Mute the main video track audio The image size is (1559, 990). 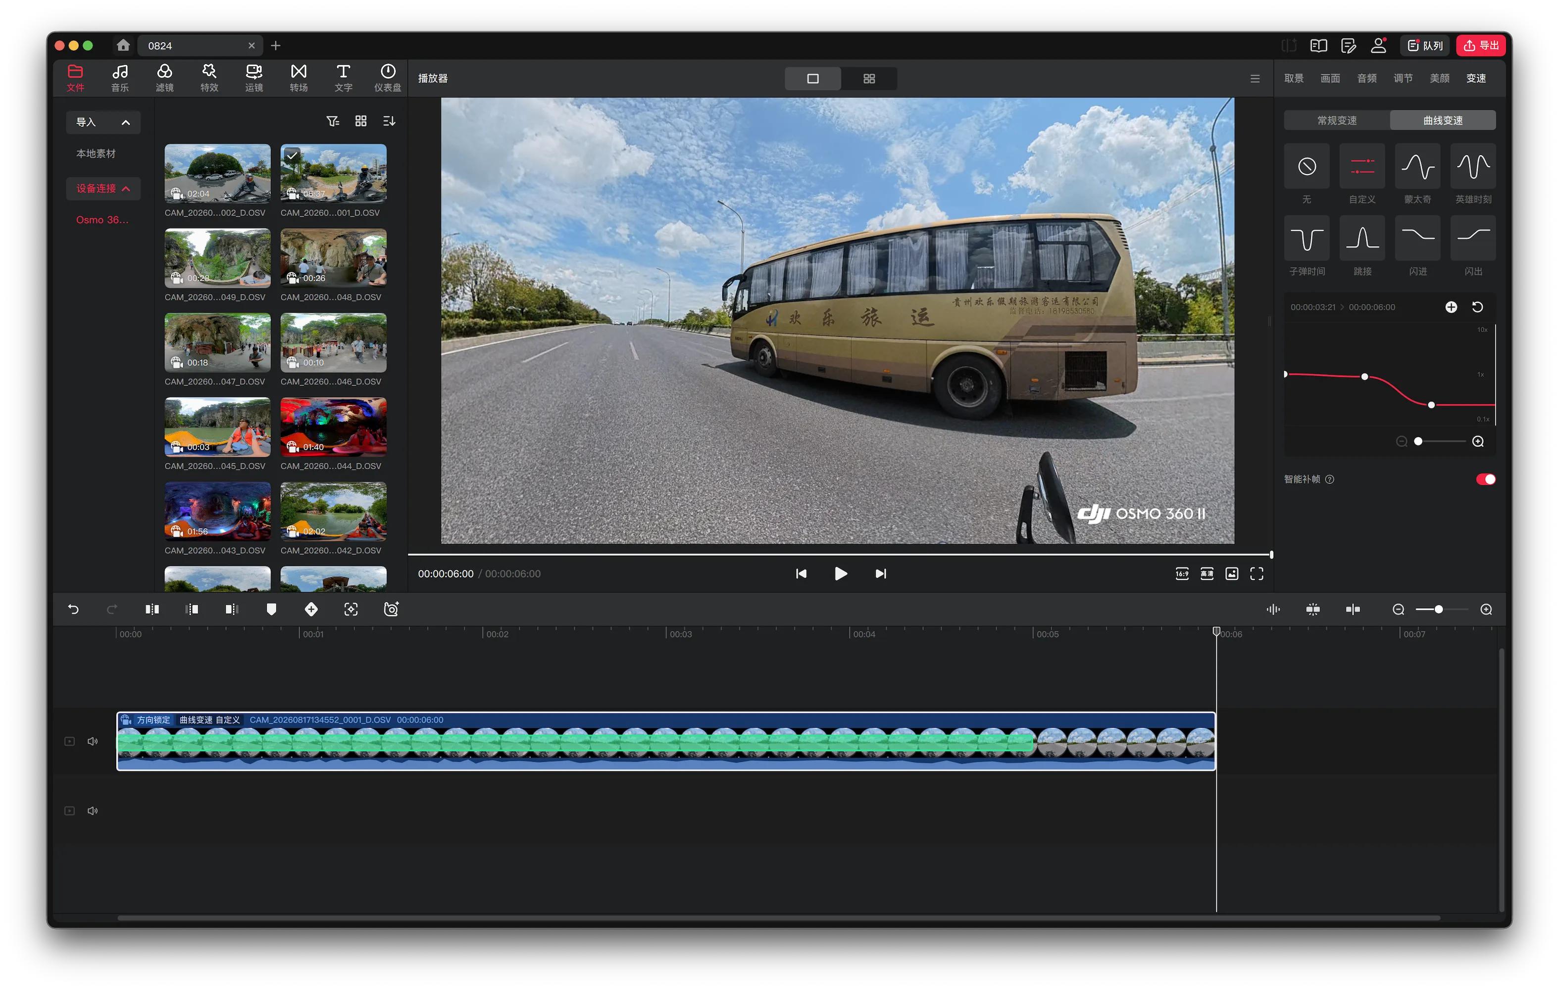point(93,742)
